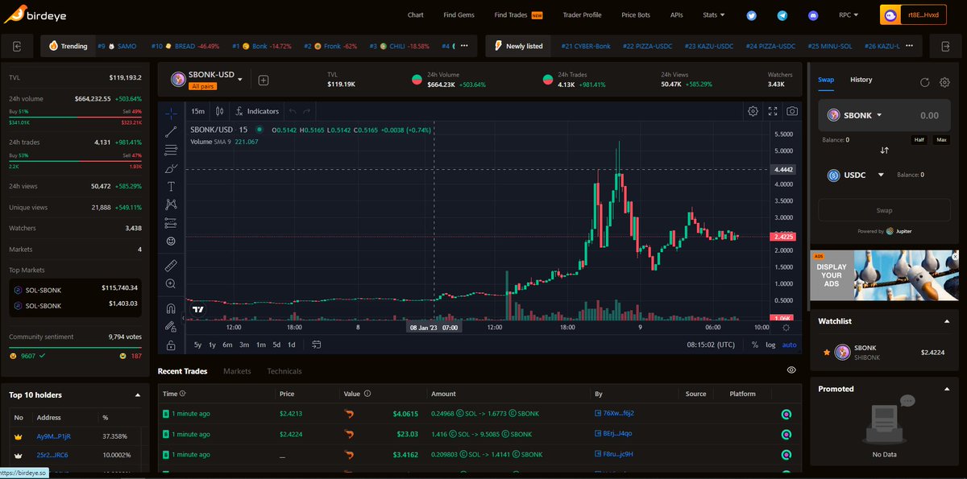
Task: Click the Half balance button
Action: [919, 140]
